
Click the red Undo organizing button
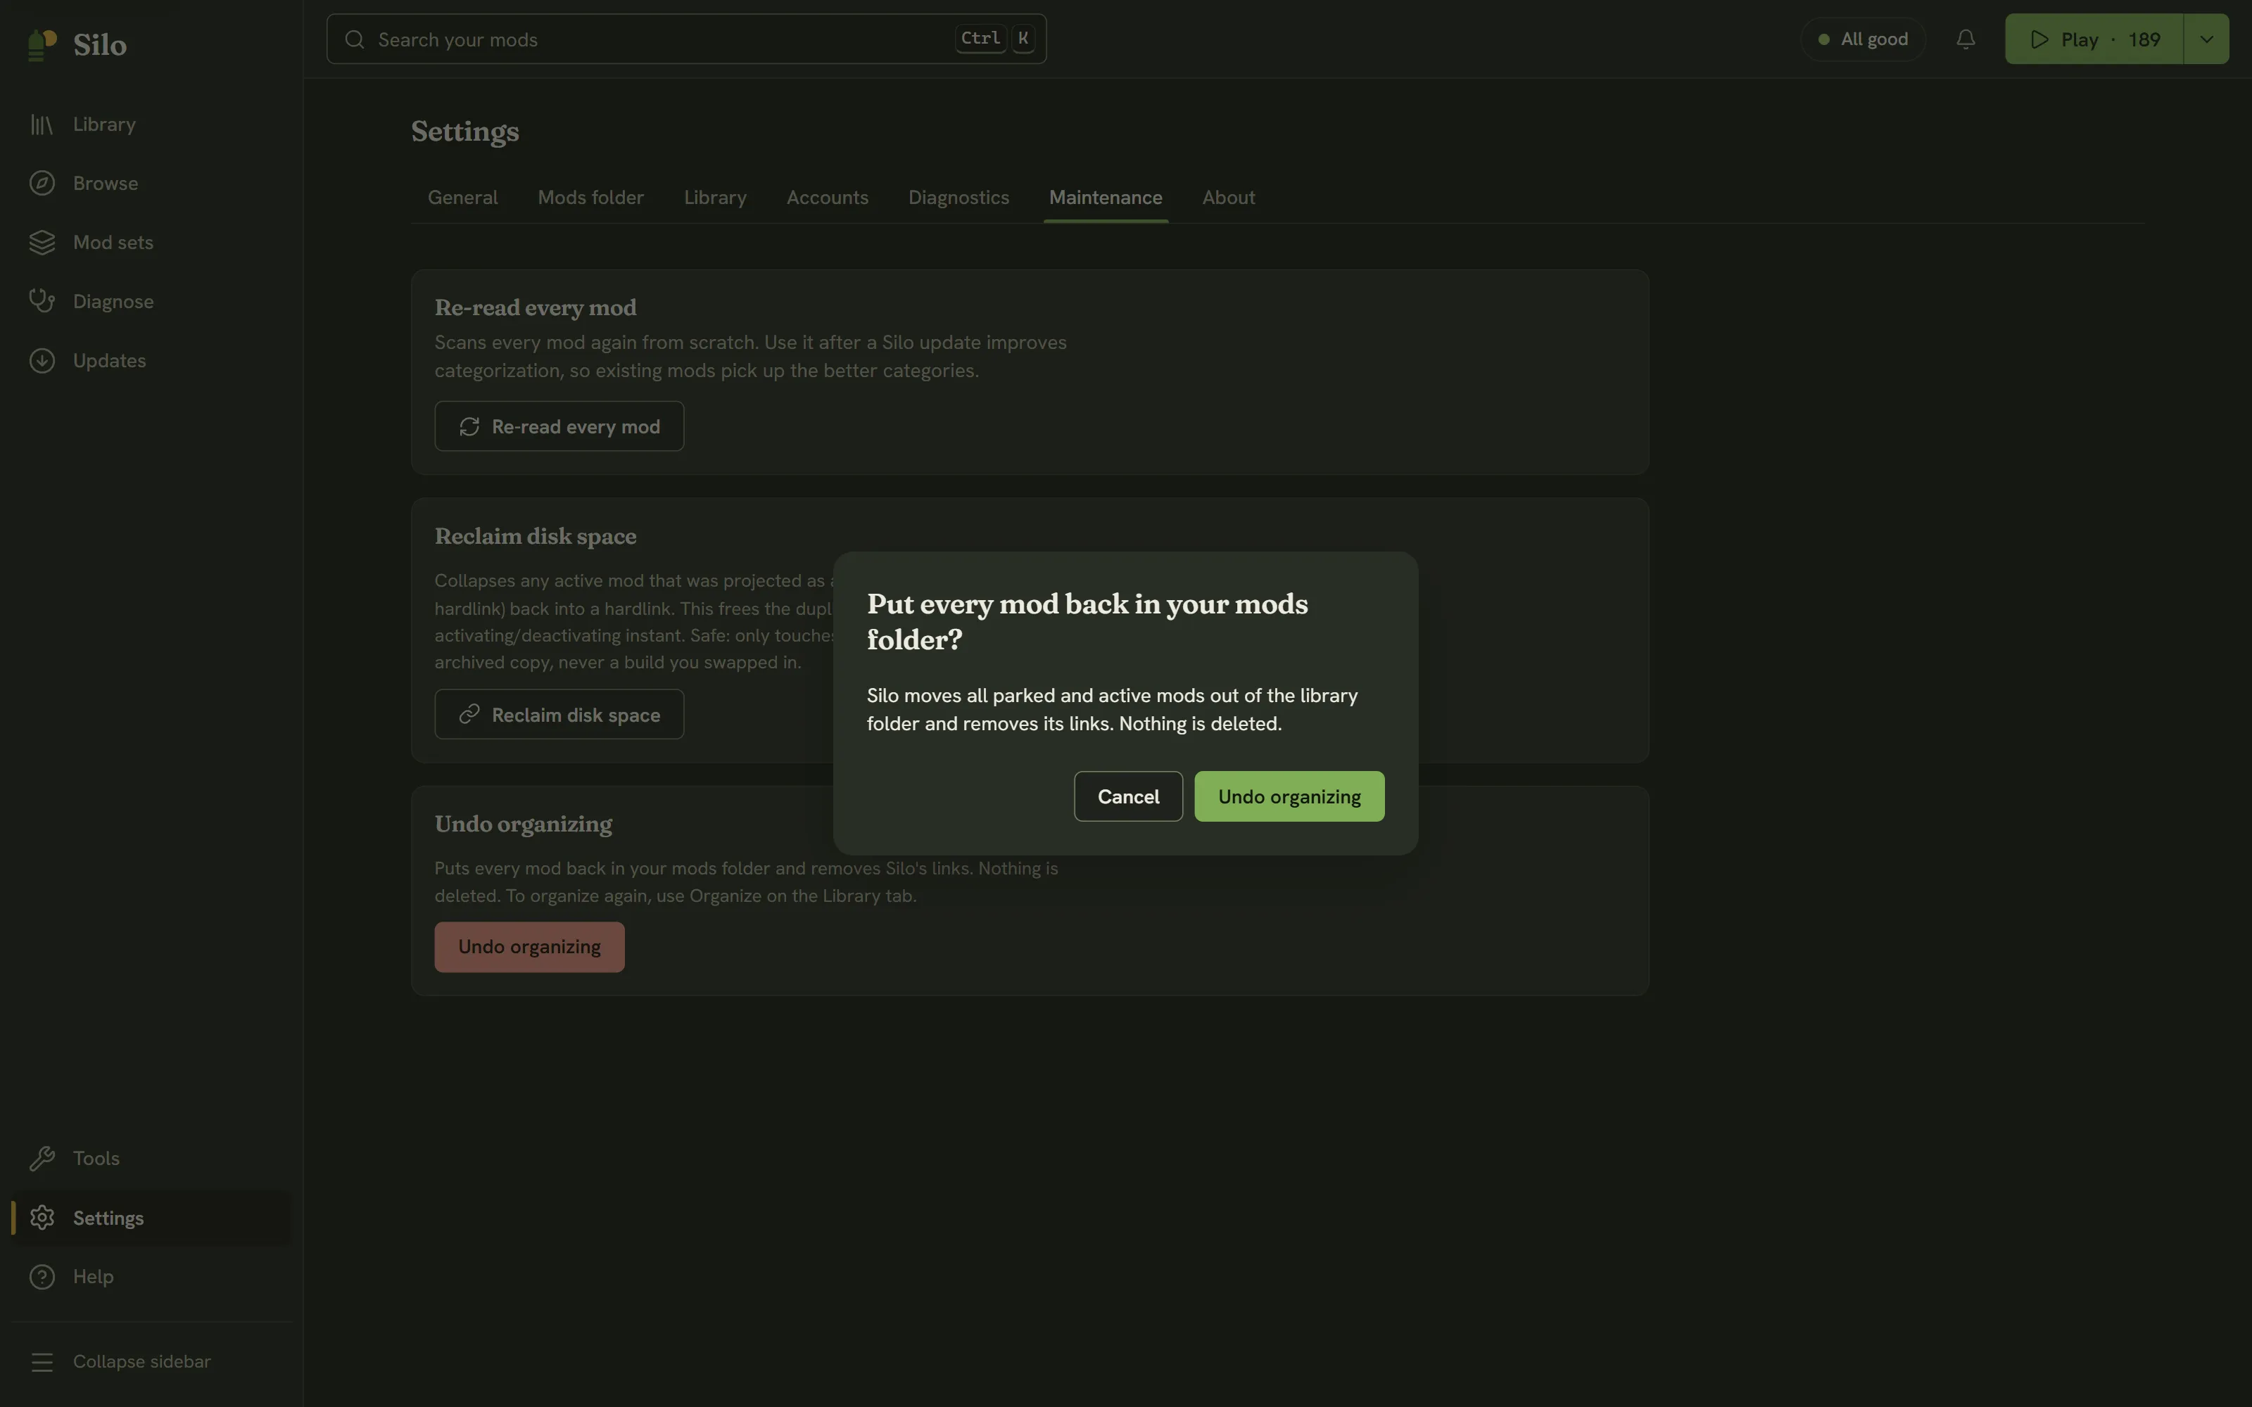click(529, 948)
